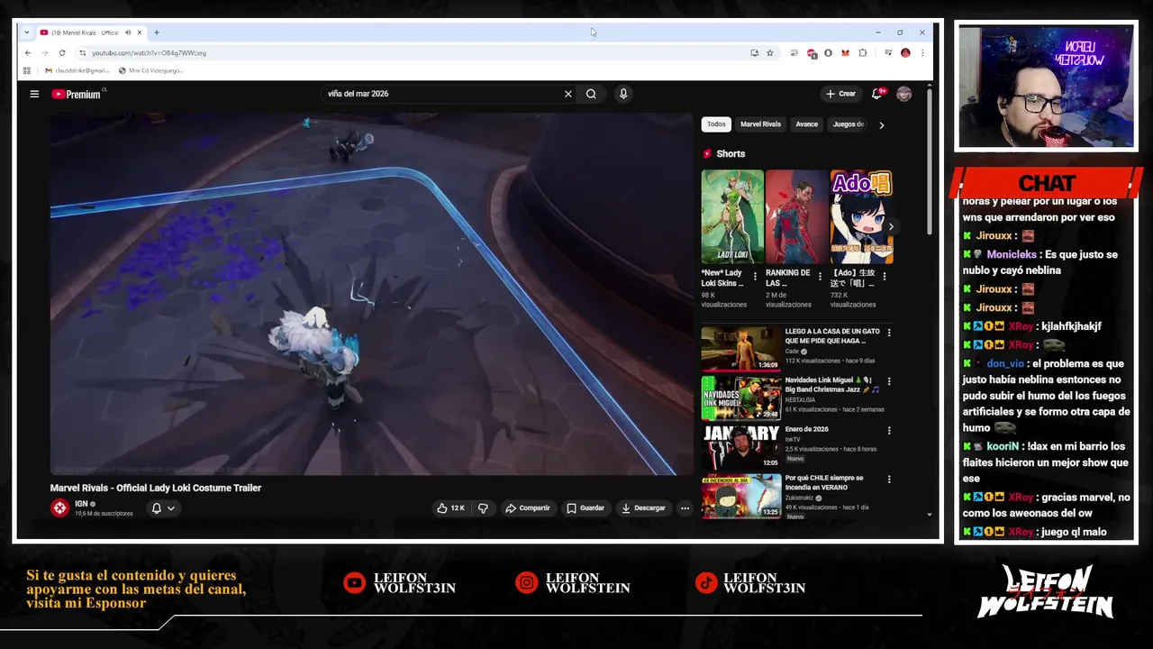Screen dimensions: 1153x649
Task: Reload the page in Chrome
Action: pyautogui.click(x=62, y=53)
